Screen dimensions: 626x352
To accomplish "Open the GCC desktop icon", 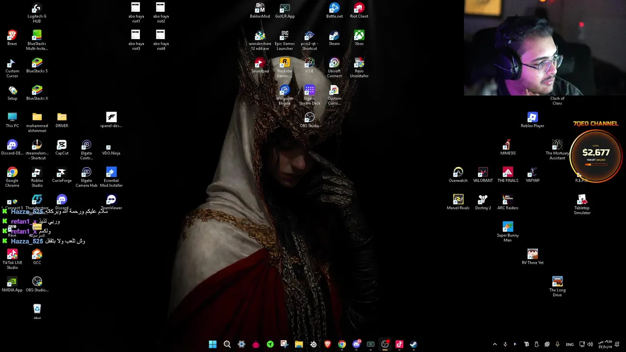I will coord(37,257).
